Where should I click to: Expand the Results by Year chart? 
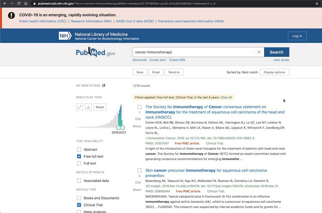point(79,107)
